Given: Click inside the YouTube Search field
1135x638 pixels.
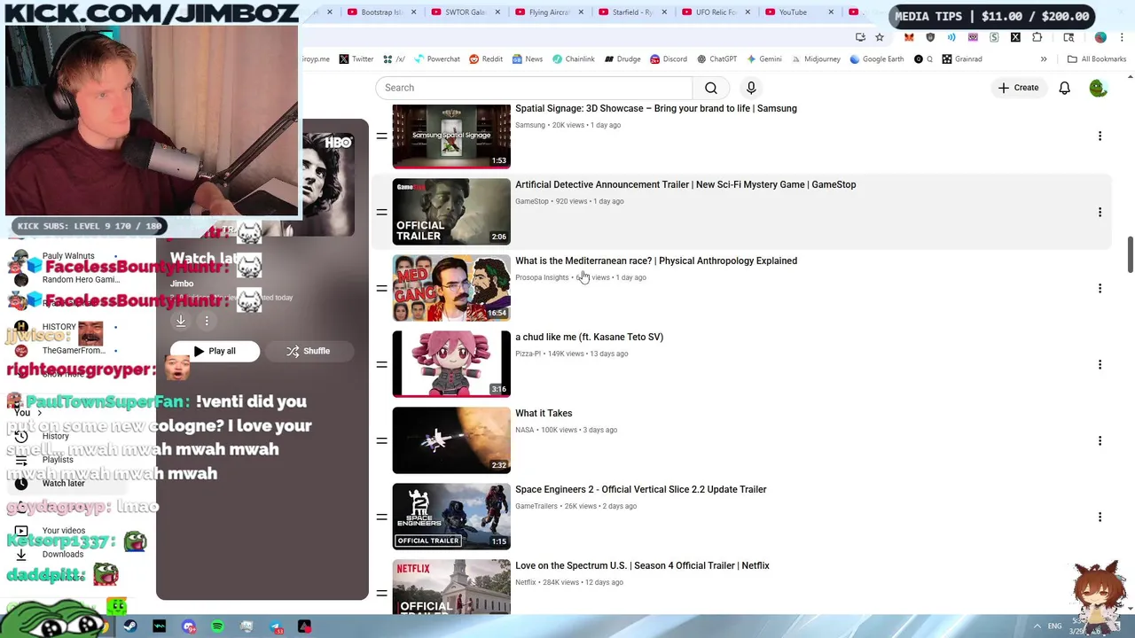Looking at the screenshot, I should pos(534,88).
